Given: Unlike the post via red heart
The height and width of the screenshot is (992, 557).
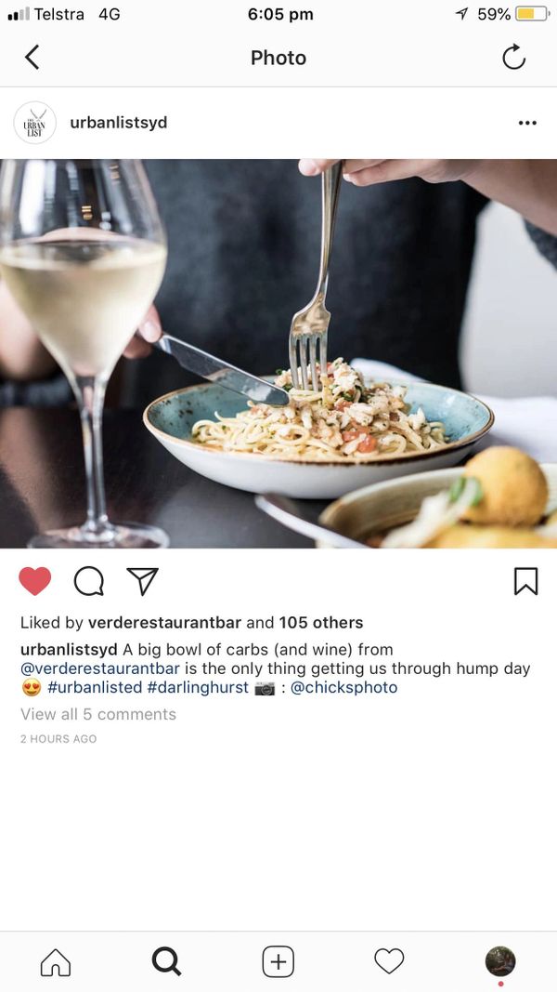Looking at the screenshot, I should (34, 581).
